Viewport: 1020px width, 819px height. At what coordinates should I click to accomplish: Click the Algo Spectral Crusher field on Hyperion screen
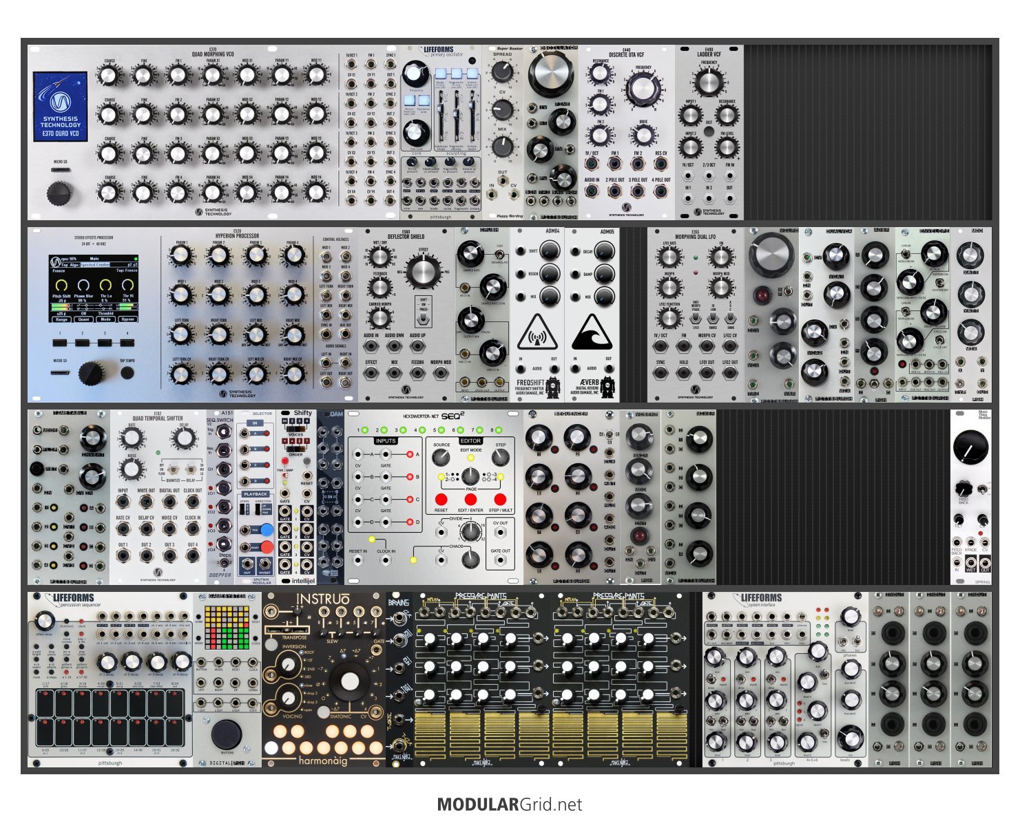[x=95, y=264]
